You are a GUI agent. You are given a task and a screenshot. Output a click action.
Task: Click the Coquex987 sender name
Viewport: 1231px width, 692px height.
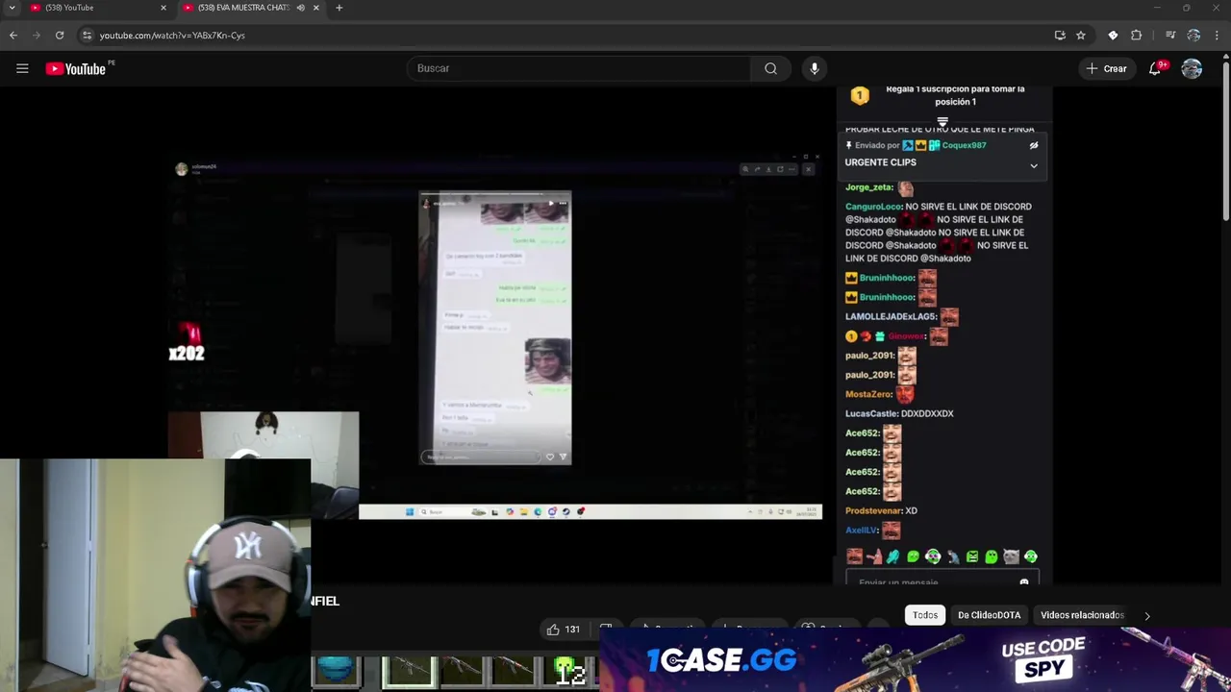point(964,145)
